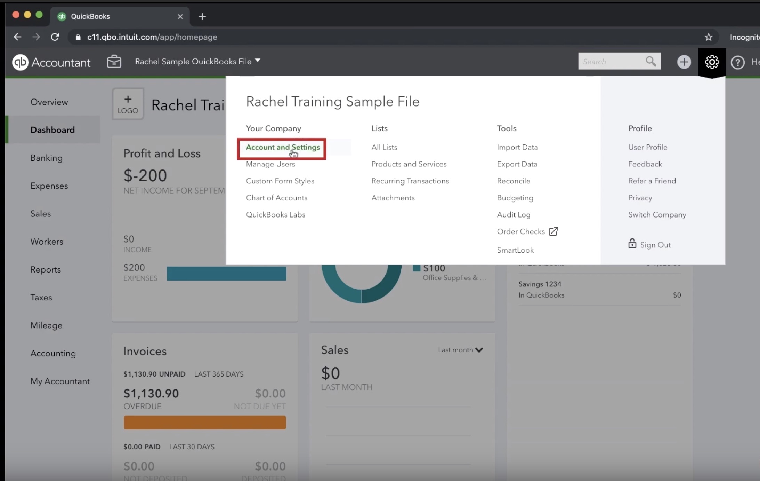Open Recurring Transactions
This screenshot has height=481, width=760.
410,181
